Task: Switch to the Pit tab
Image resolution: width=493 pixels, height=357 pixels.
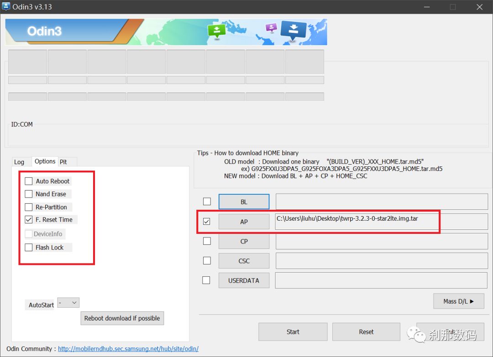Action: coord(63,162)
